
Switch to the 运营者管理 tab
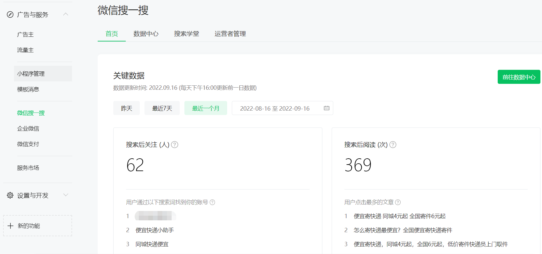click(x=230, y=34)
